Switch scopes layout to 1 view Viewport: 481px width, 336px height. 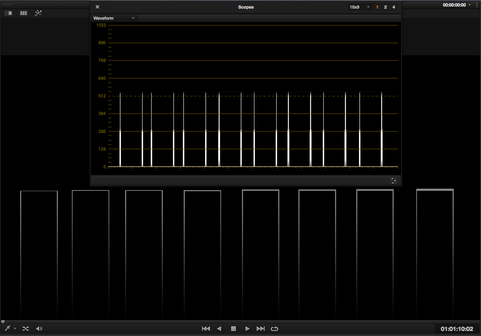[x=377, y=7]
